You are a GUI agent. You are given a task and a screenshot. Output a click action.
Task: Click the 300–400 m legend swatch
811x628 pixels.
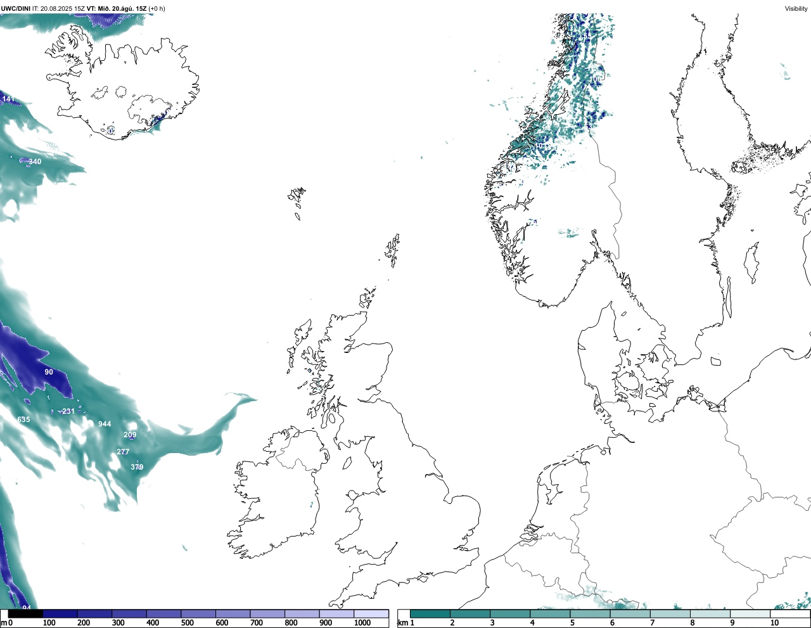point(129,613)
